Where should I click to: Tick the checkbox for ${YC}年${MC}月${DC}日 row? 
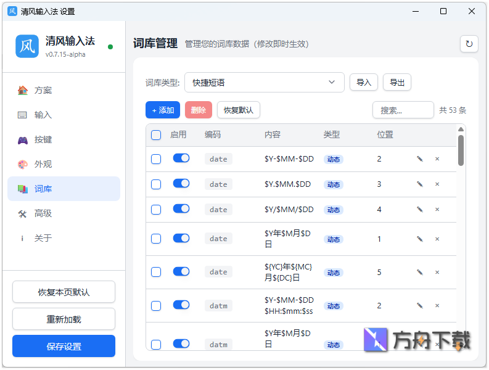[x=156, y=273]
